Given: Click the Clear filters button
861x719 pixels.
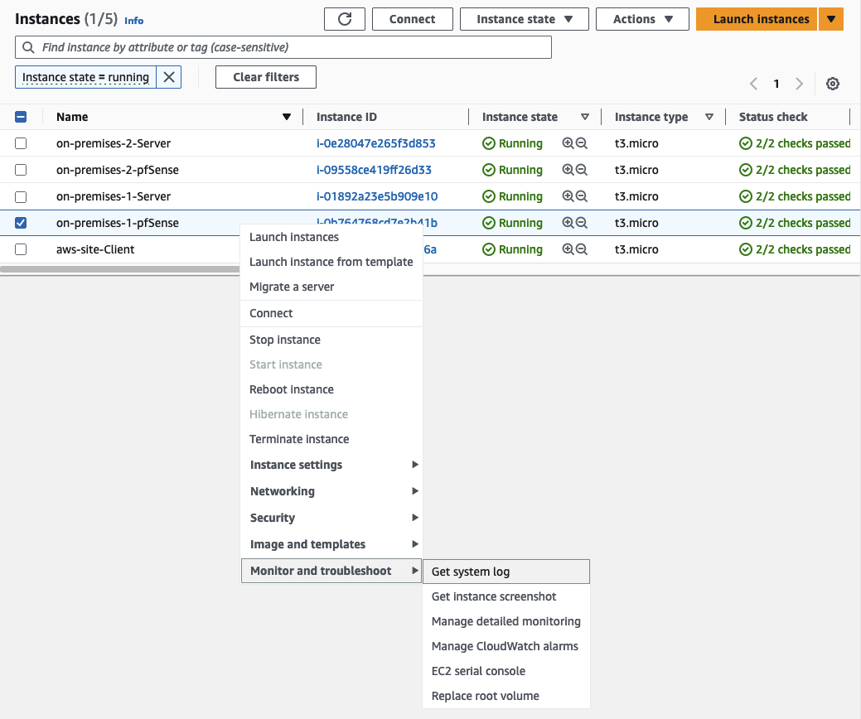Looking at the screenshot, I should click(265, 77).
